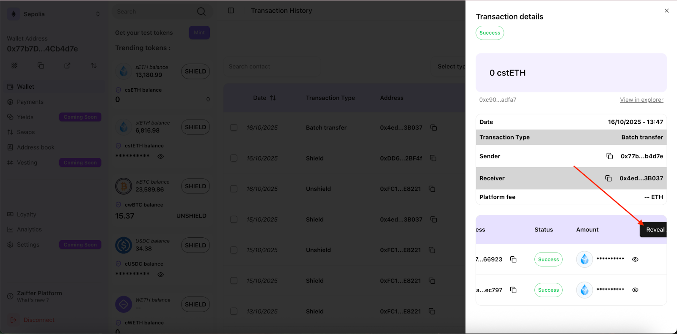This screenshot has height=334, width=677.
Task: Sort transactions by Date column arrows
Action: 273,98
